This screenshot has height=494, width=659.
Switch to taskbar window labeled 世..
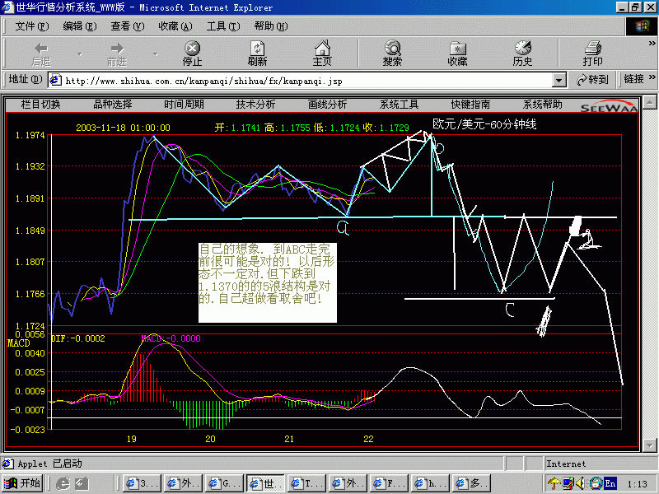point(266,483)
